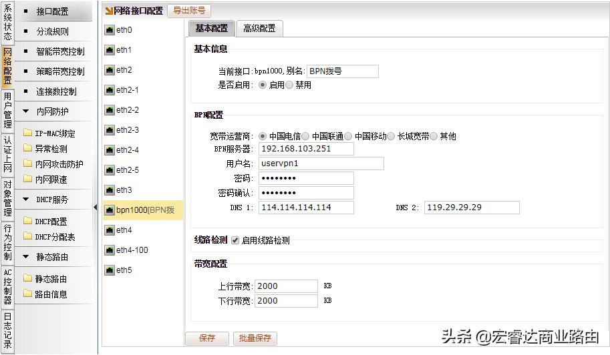Select the 禁用 radio button
The width and height of the screenshot is (610, 355).
click(289, 85)
